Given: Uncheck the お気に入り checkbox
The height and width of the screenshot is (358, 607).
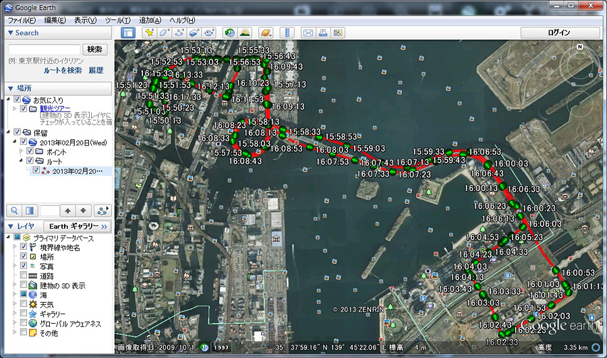Looking at the screenshot, I should click(17, 100).
